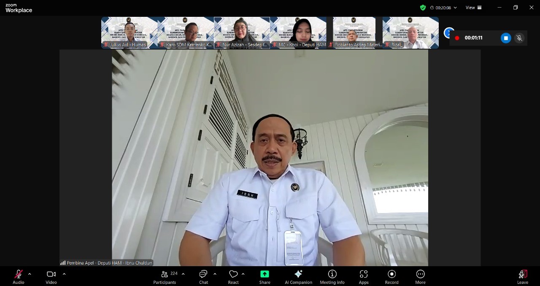
Task: Open the View layout menu
Action: tap(473, 8)
